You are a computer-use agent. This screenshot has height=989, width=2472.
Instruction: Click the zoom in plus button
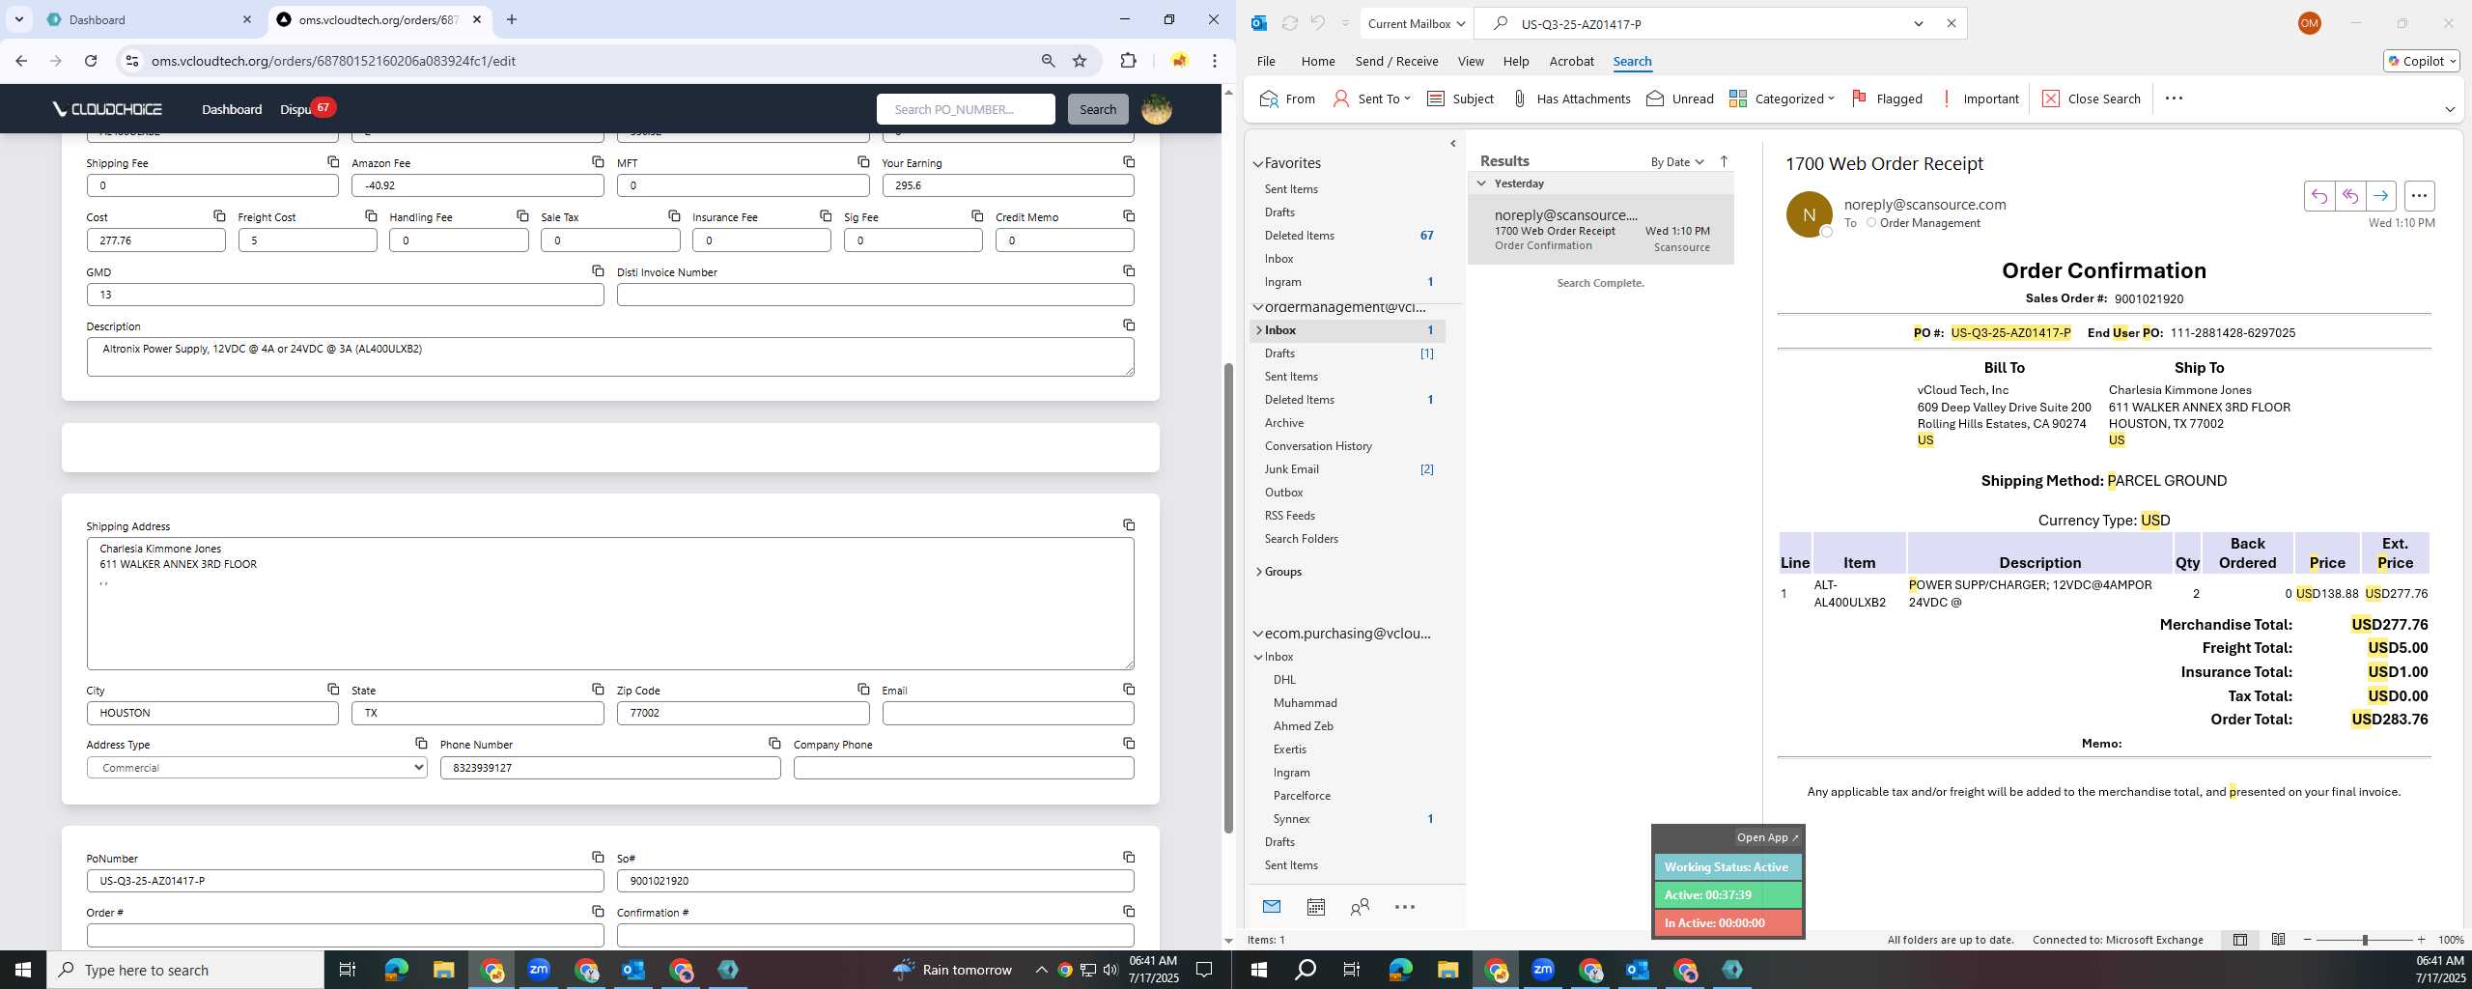click(2420, 940)
